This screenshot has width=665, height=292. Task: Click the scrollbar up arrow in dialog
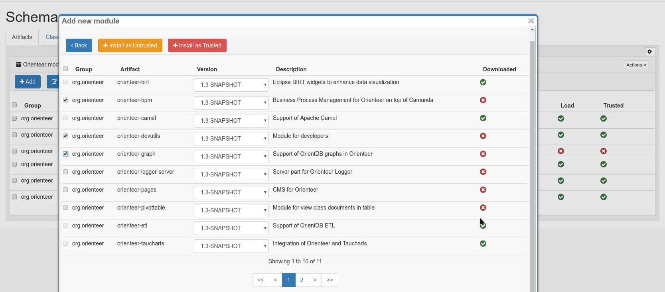532,29
